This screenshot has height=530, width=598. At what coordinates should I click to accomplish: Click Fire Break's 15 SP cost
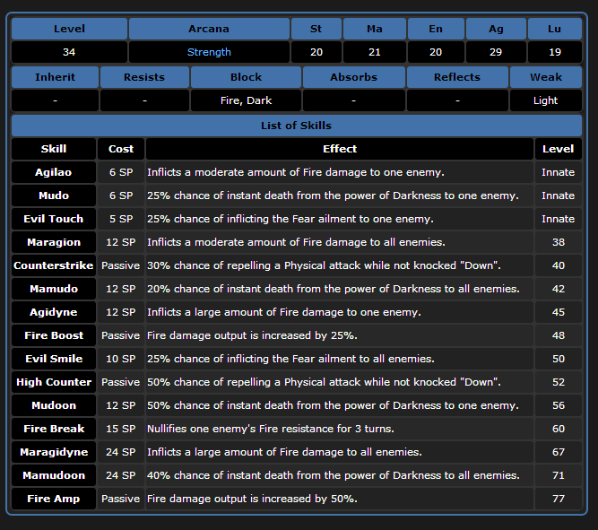121,429
